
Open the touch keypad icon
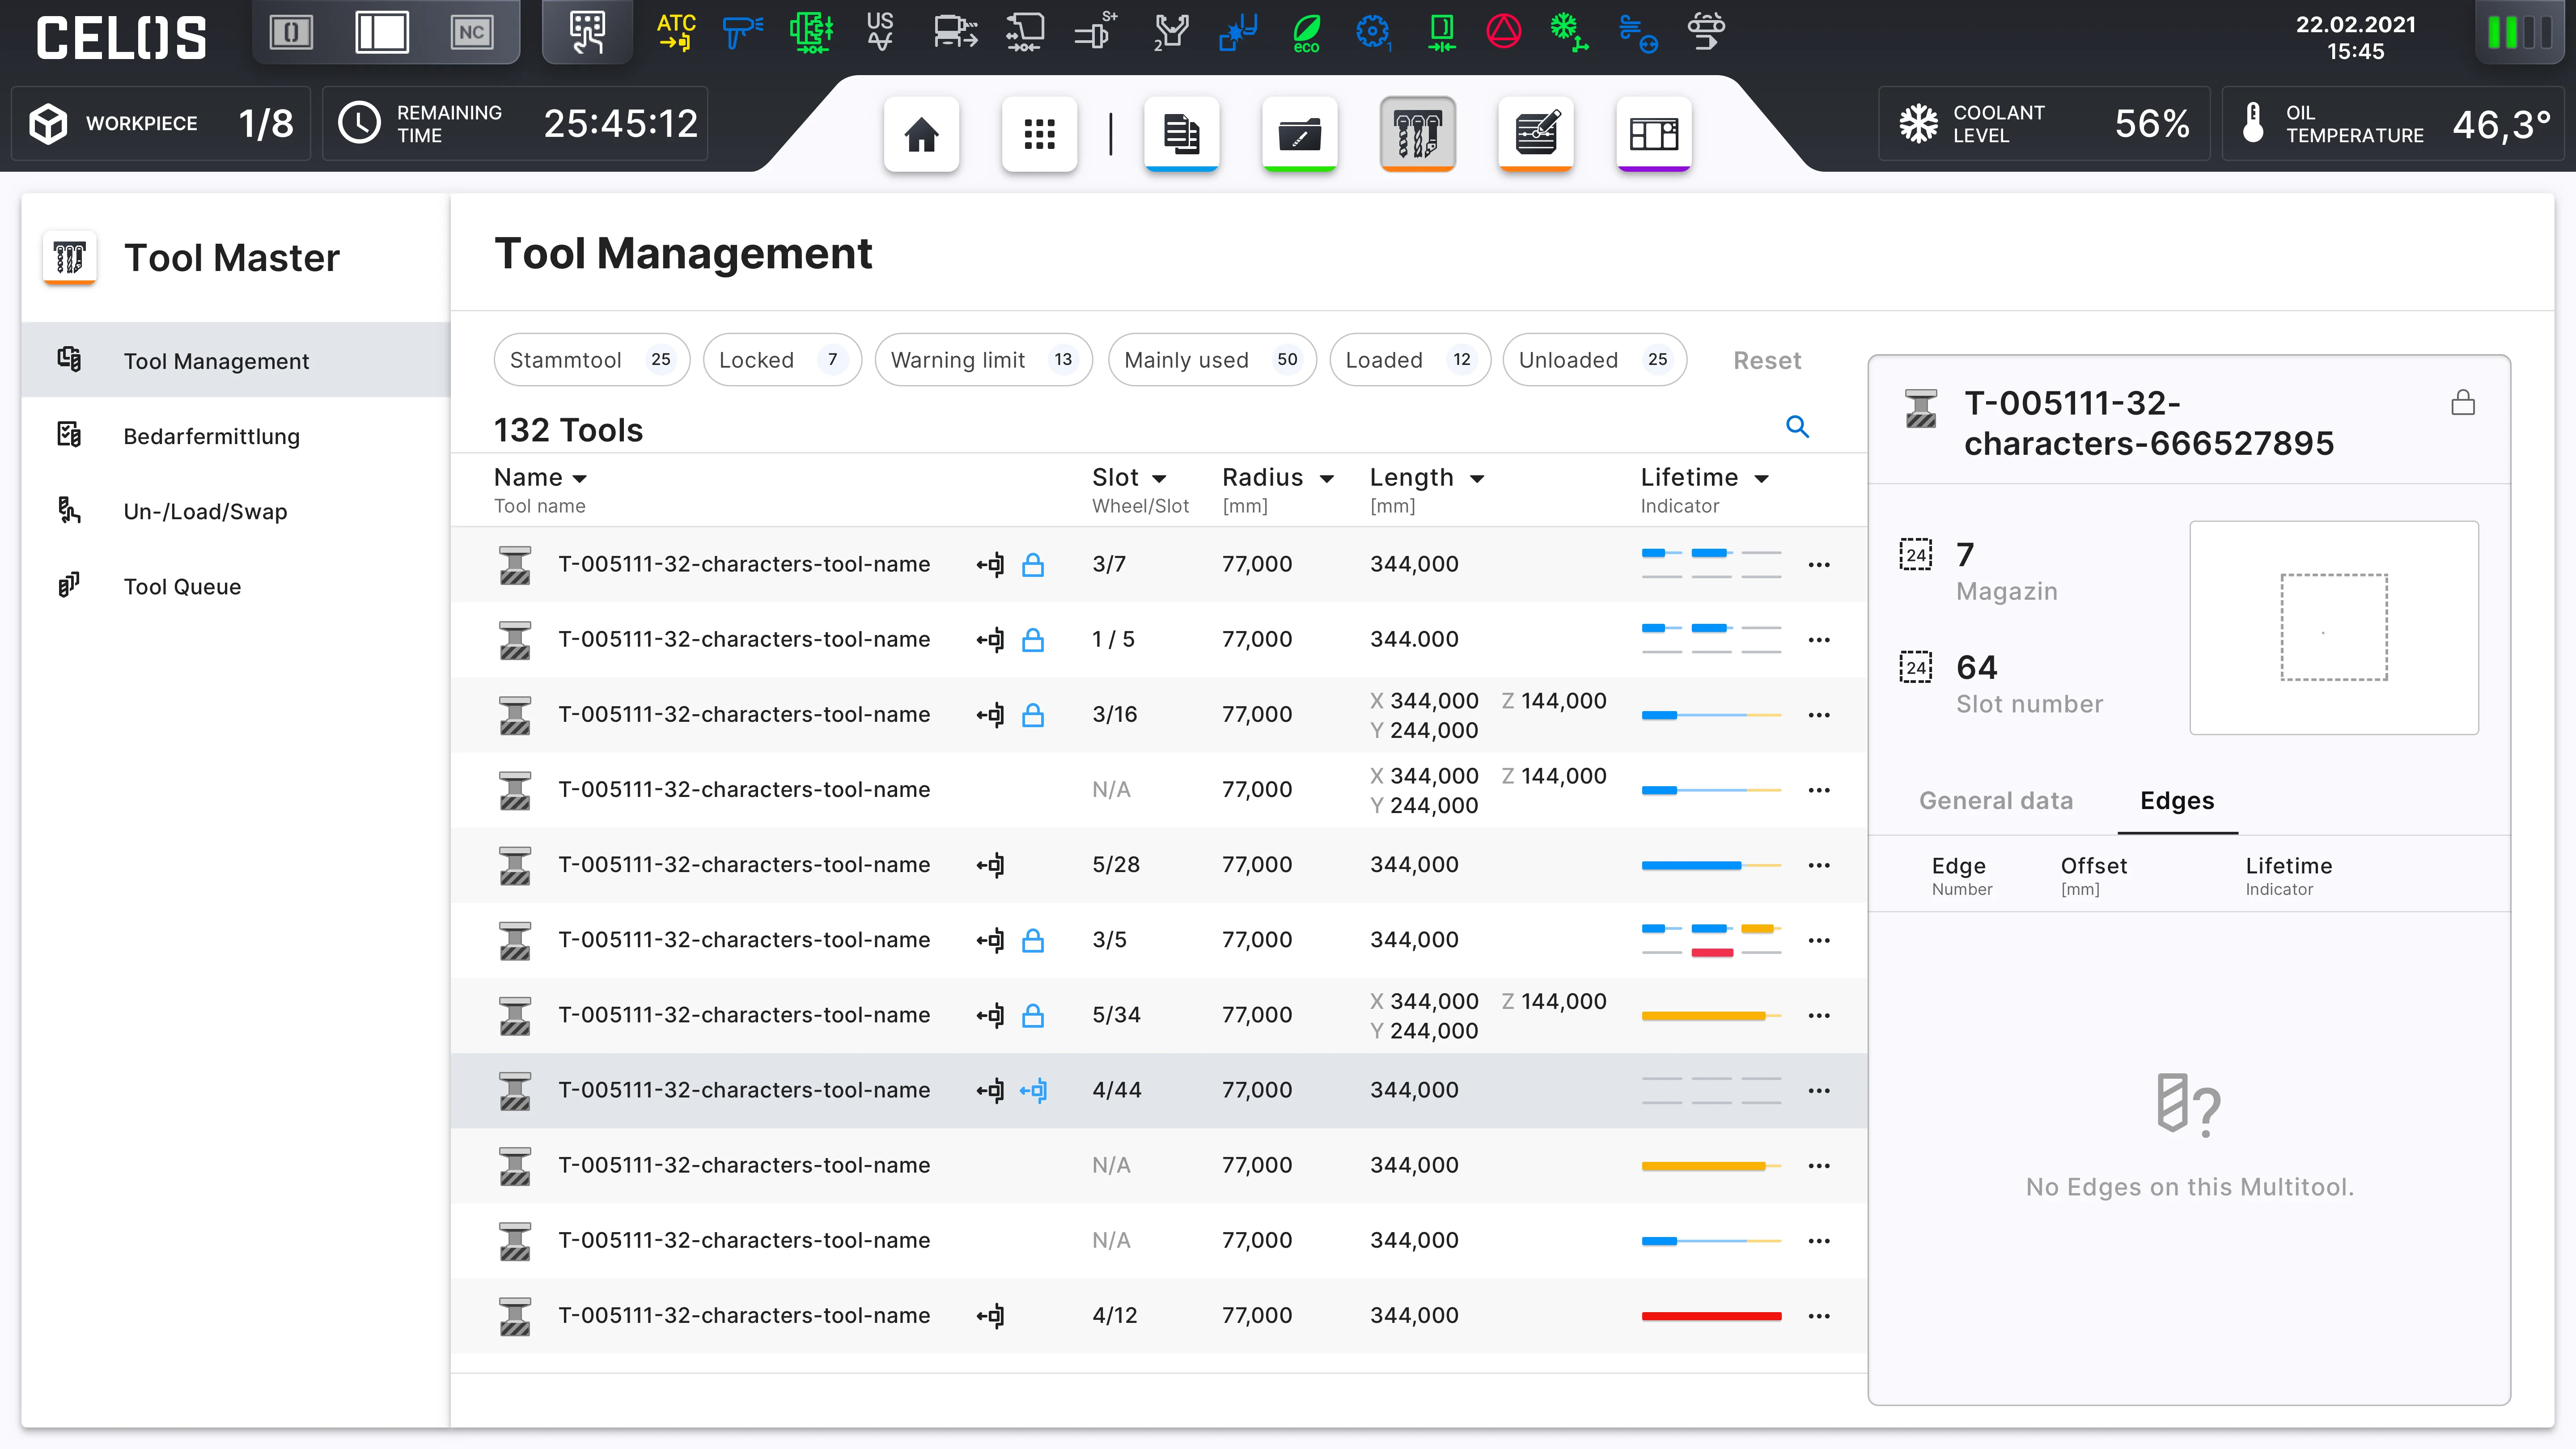pyautogui.click(x=587, y=32)
